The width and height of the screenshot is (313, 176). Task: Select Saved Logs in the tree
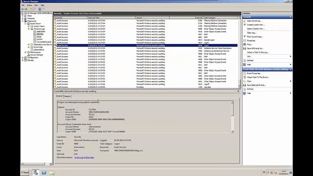(38, 47)
